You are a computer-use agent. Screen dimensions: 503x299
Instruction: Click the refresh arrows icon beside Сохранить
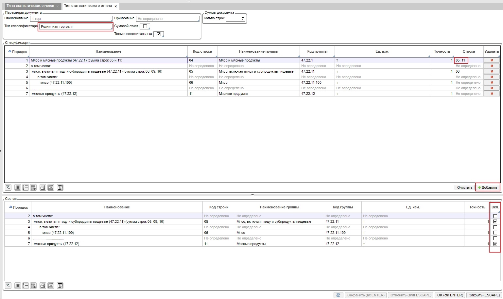coord(338,295)
